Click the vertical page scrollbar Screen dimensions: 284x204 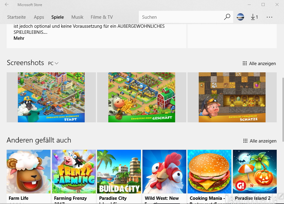283,110
